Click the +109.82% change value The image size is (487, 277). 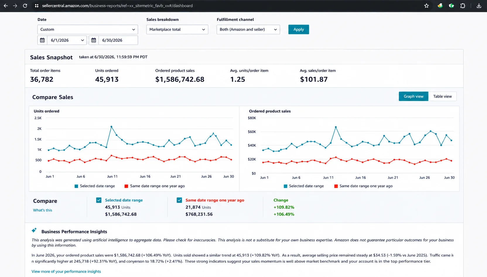point(284,207)
